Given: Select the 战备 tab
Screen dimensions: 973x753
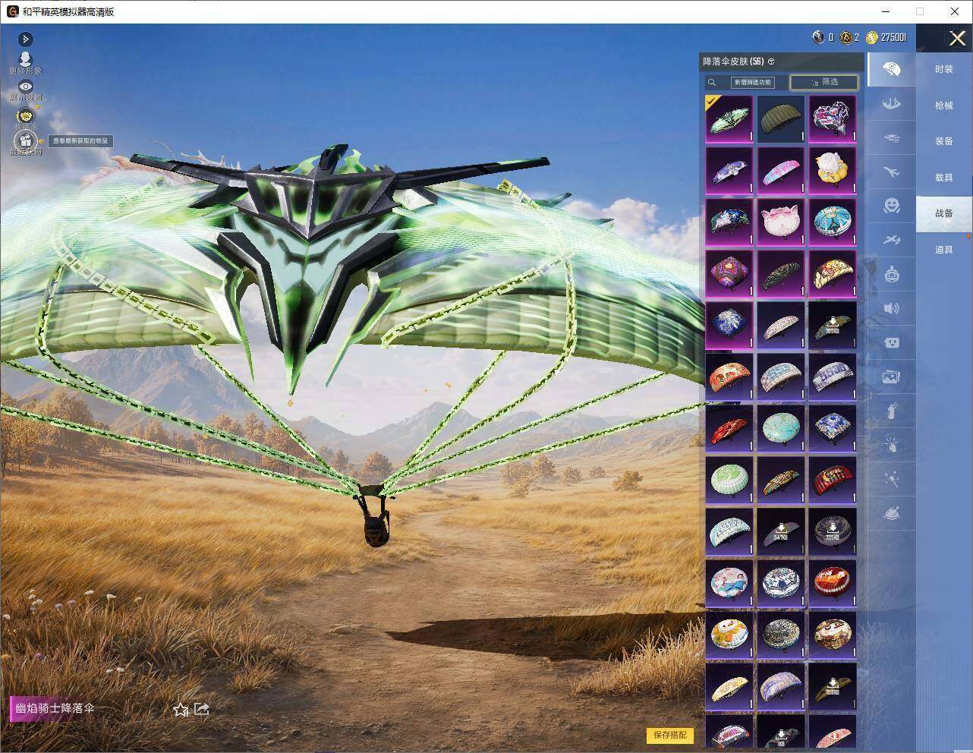Looking at the screenshot, I should [x=943, y=213].
